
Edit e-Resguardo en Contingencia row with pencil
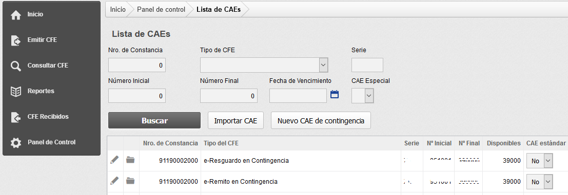[114, 160]
